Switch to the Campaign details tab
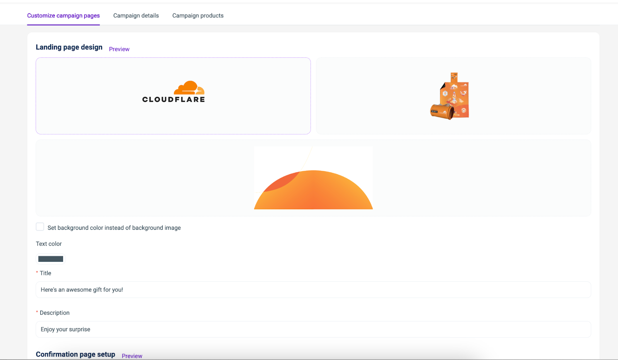The height and width of the screenshot is (360, 618). tap(136, 16)
